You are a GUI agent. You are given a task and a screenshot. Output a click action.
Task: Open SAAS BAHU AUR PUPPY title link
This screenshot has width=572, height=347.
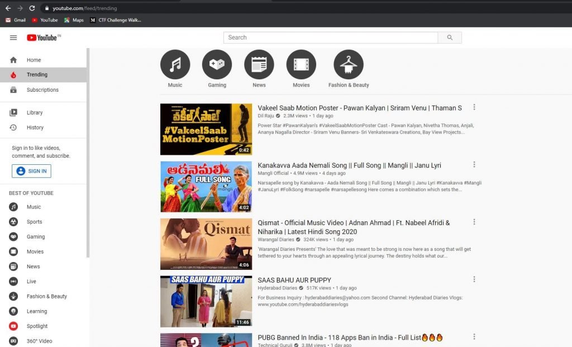point(294,281)
